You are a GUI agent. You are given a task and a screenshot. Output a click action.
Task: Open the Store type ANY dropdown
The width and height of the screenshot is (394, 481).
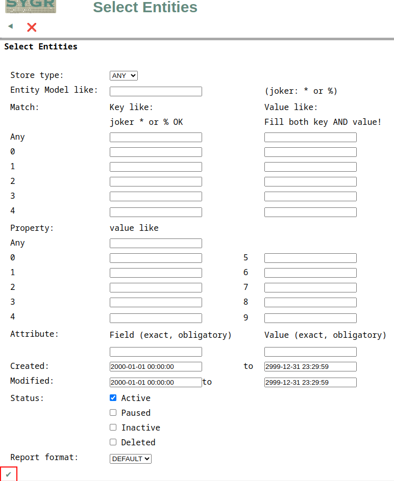(x=124, y=76)
